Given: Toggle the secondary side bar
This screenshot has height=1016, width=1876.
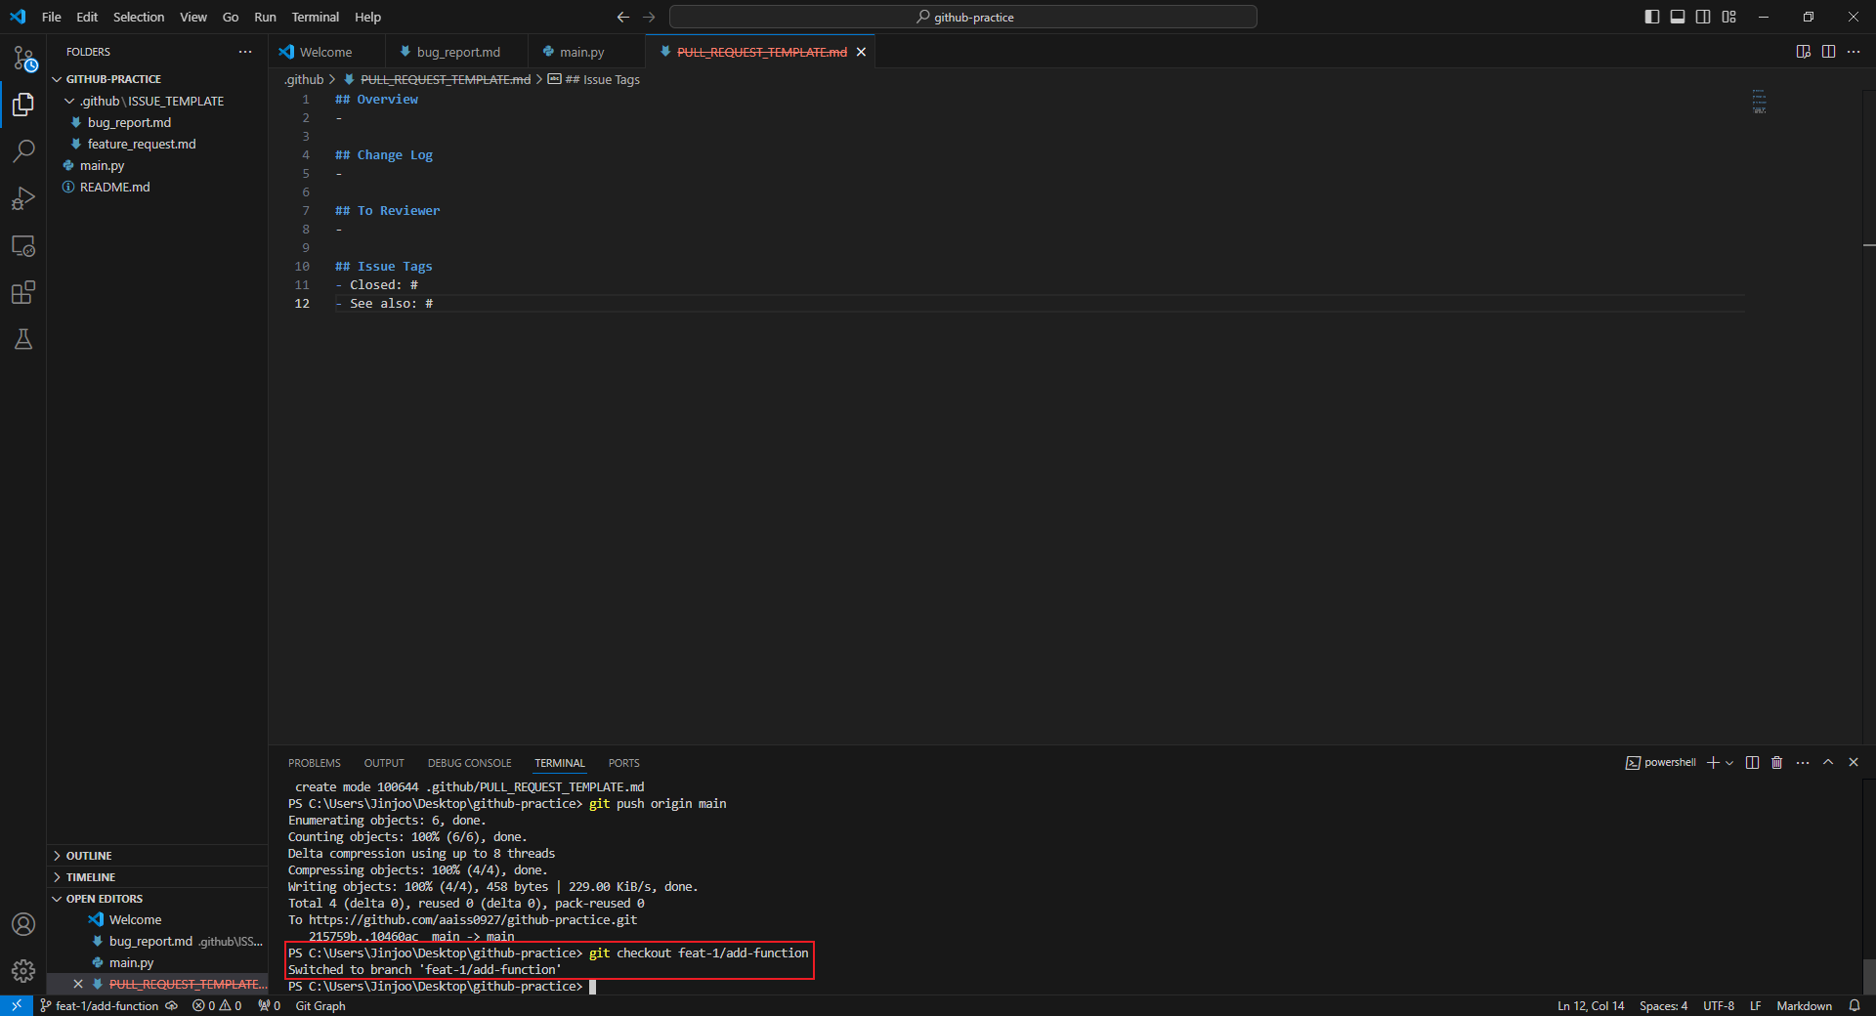Looking at the screenshot, I should [1703, 17].
